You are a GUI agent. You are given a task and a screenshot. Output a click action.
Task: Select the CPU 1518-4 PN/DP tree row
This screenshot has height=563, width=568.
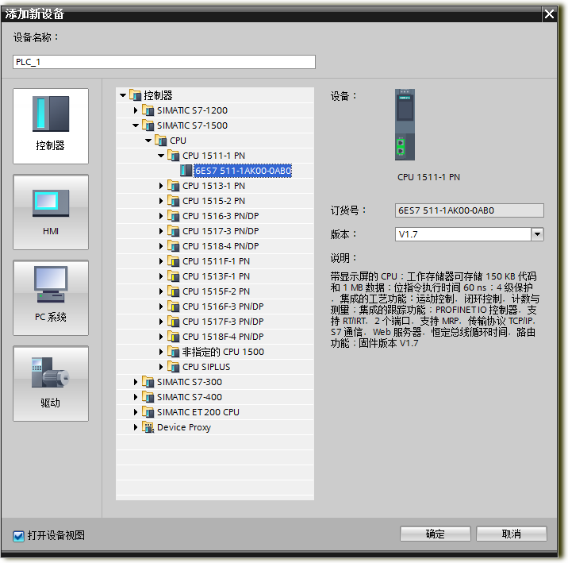point(215,246)
